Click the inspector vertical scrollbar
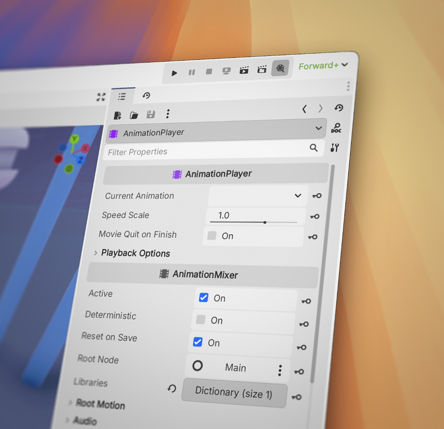Viewport: 444px width, 429px height. [x=322, y=274]
